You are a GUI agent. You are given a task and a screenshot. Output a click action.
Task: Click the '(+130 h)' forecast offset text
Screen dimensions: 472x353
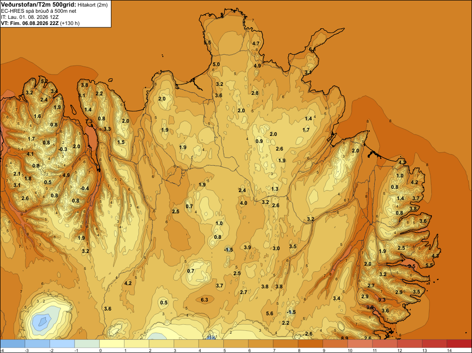click(x=70, y=23)
